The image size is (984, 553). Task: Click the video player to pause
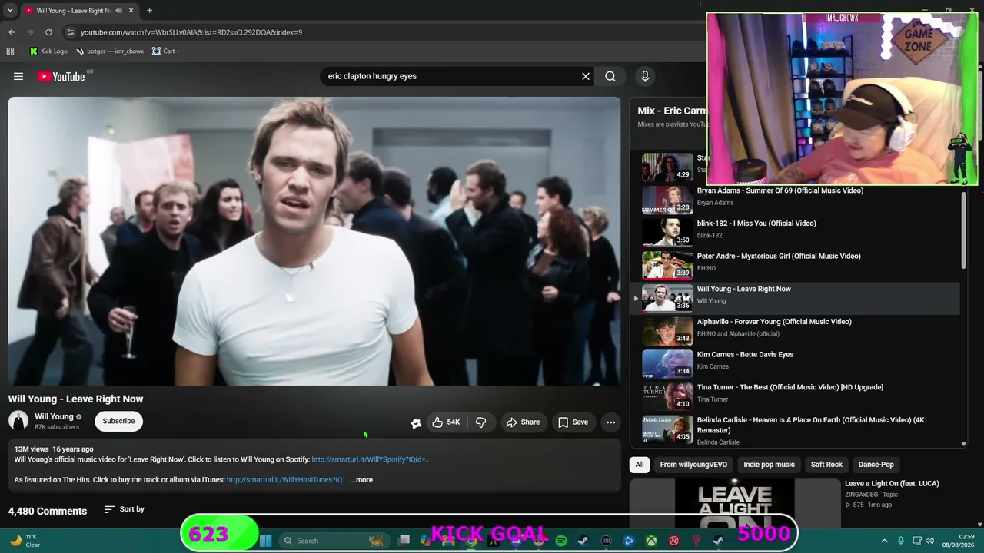point(314,241)
